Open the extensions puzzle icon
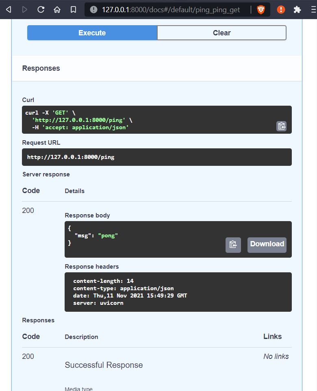This screenshot has height=391, width=317. 297,10
